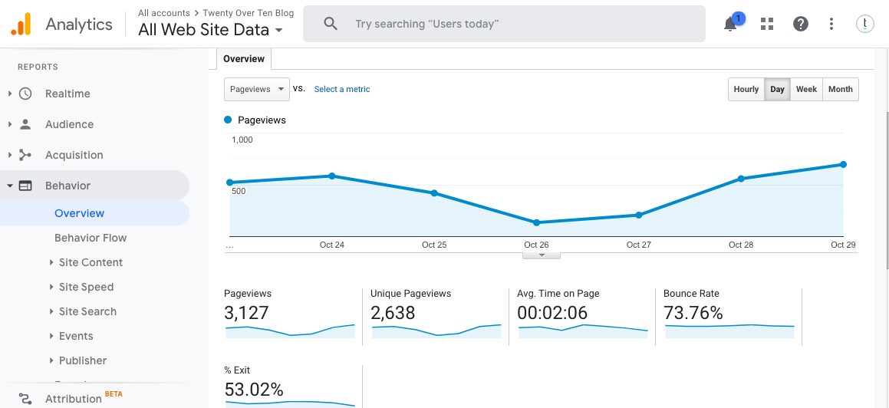The height and width of the screenshot is (408, 889).
Task: Open the apps grid icon
Action: click(x=766, y=24)
